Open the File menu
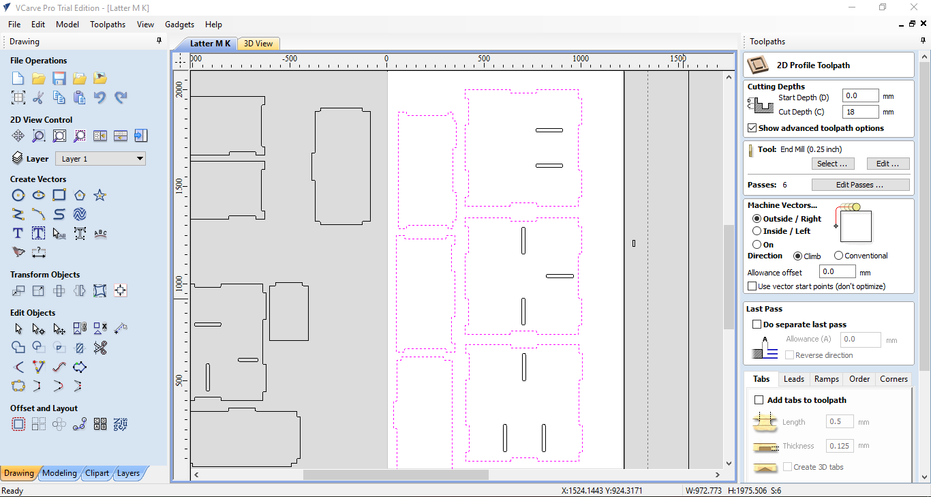Screen dimensions: 931x497 point(14,25)
